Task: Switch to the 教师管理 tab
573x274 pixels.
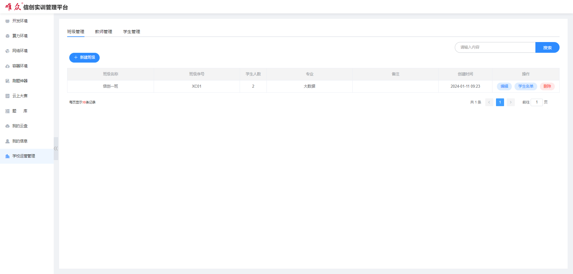Action: coord(104,32)
